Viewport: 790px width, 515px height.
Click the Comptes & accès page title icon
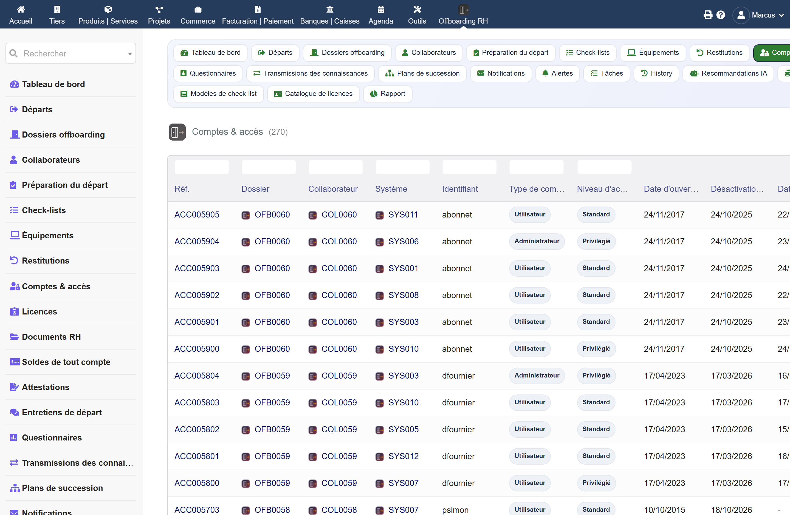[x=177, y=132]
